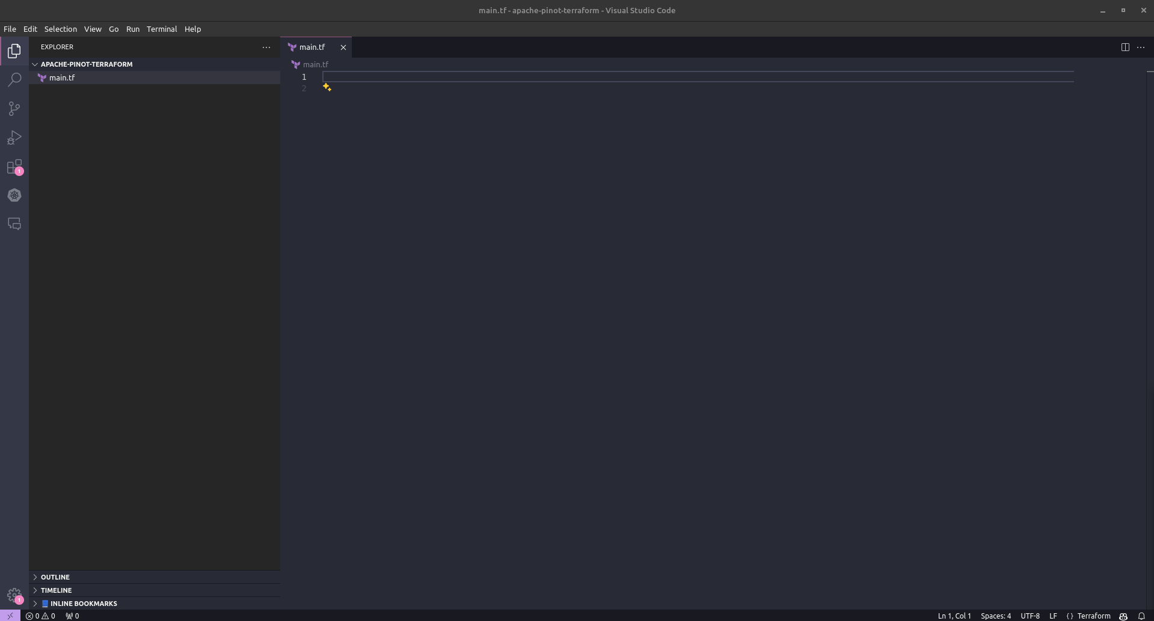Change end of line sequence LF
This screenshot has width=1154, height=621.
[x=1053, y=616]
